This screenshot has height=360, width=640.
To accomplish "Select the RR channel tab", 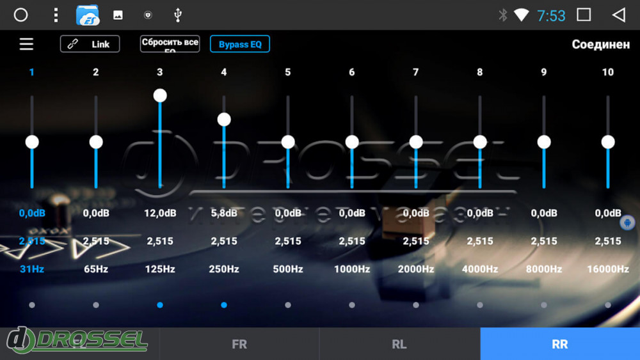I will 559,345.
